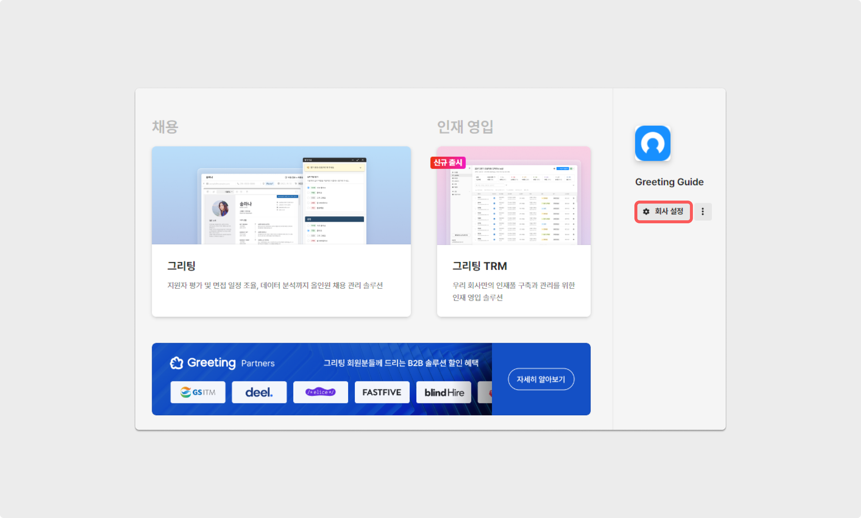Click the FASTFIVE partner logo
861x518 pixels.
click(x=382, y=392)
